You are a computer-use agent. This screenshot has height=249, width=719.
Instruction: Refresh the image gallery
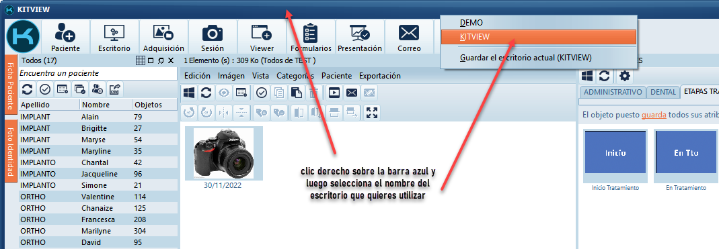[206, 93]
